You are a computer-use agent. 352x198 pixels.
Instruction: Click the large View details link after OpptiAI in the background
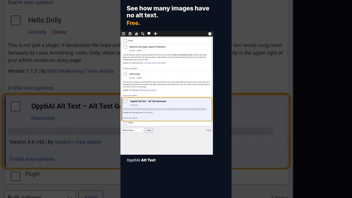(88, 142)
